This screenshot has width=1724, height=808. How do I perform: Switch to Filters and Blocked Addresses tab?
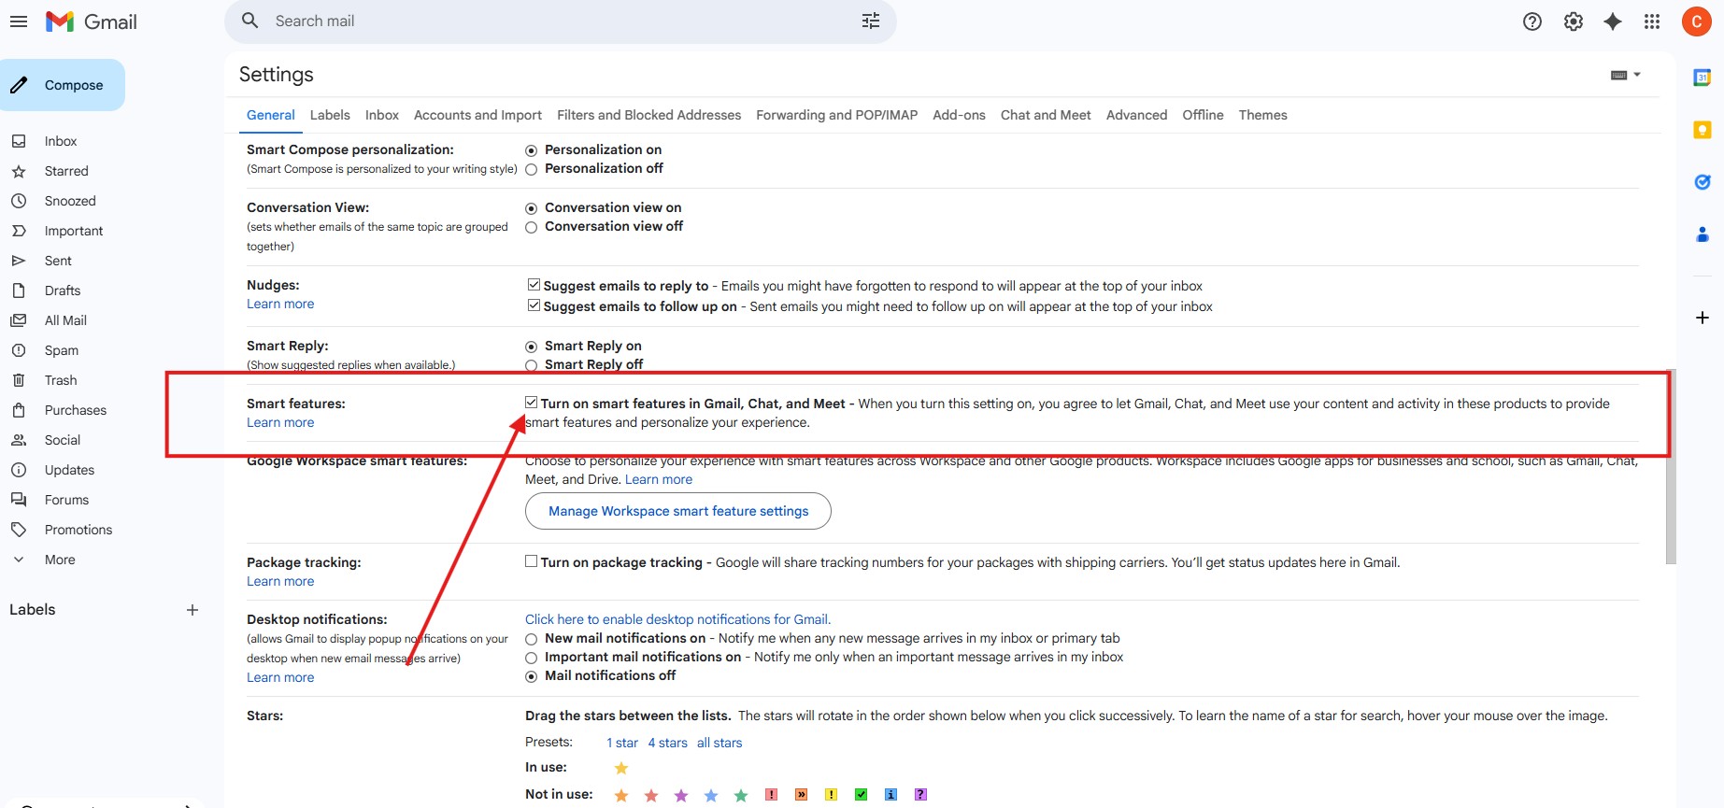648,115
